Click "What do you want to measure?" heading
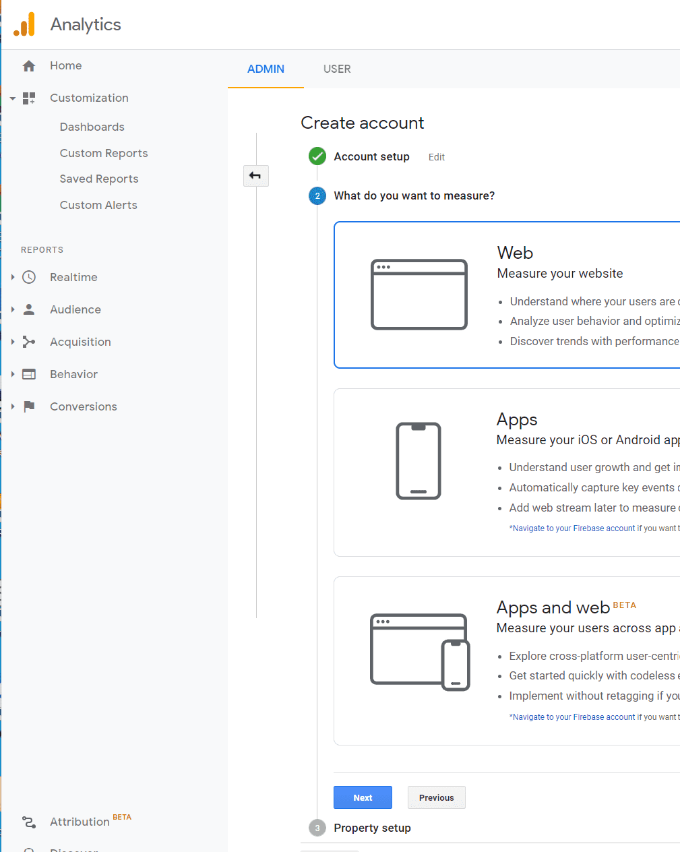The width and height of the screenshot is (680, 852). point(414,195)
